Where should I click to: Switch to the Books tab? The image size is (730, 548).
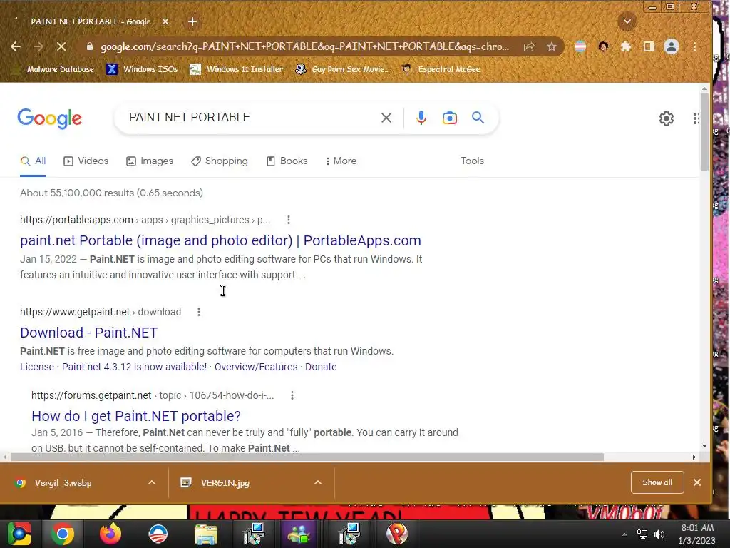(x=287, y=161)
